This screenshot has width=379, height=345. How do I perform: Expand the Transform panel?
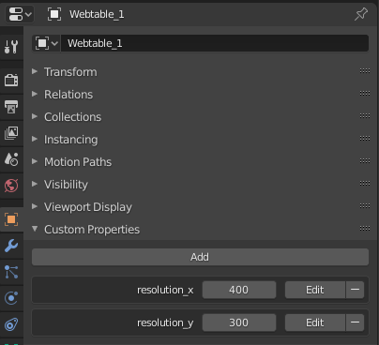pos(70,72)
